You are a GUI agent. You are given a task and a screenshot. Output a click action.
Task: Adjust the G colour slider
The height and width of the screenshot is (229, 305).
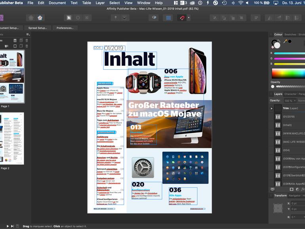click(290, 58)
